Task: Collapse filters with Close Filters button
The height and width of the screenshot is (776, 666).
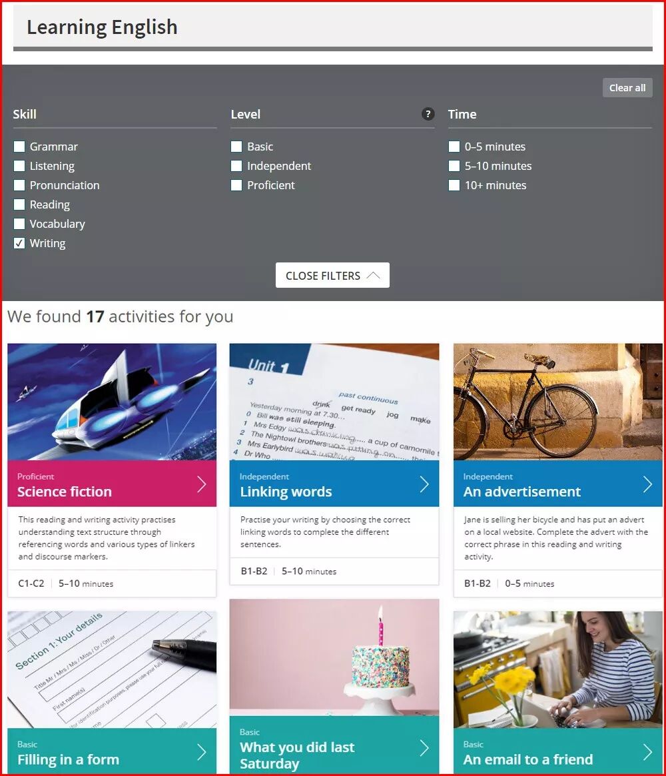Action: [x=332, y=275]
